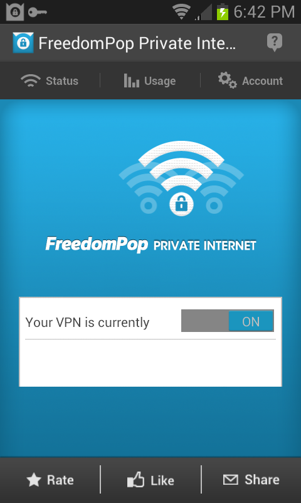
Task: Select the Rate button label
Action: click(x=60, y=480)
